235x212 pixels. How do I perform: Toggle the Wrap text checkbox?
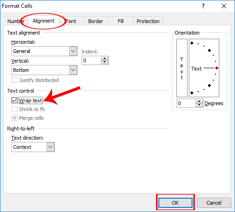[14, 100]
